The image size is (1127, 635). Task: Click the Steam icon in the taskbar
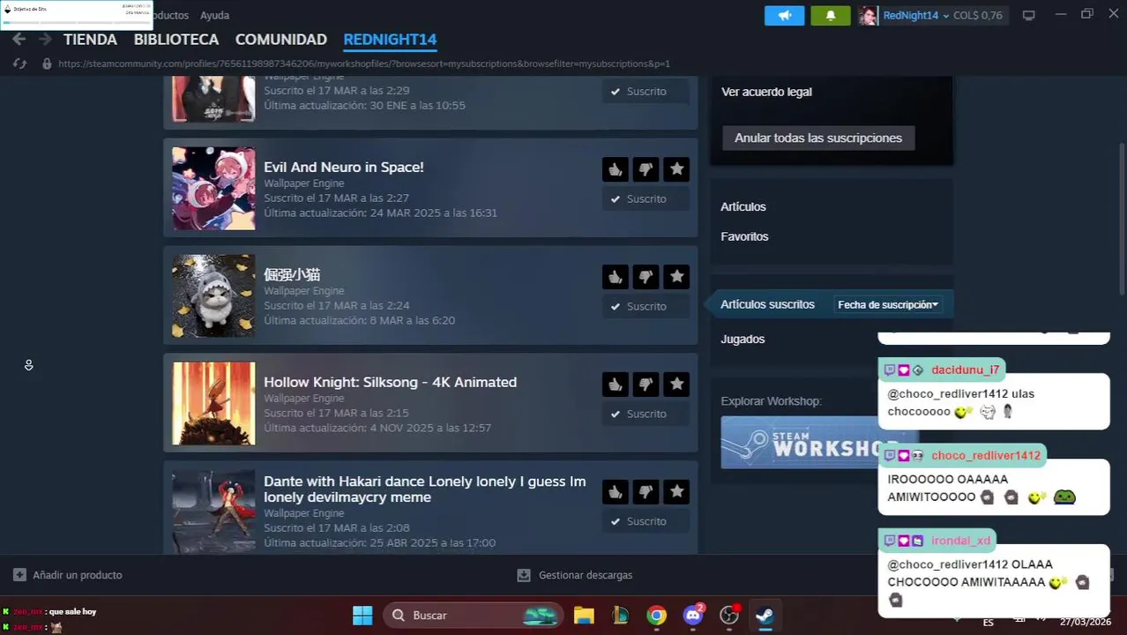(x=765, y=615)
